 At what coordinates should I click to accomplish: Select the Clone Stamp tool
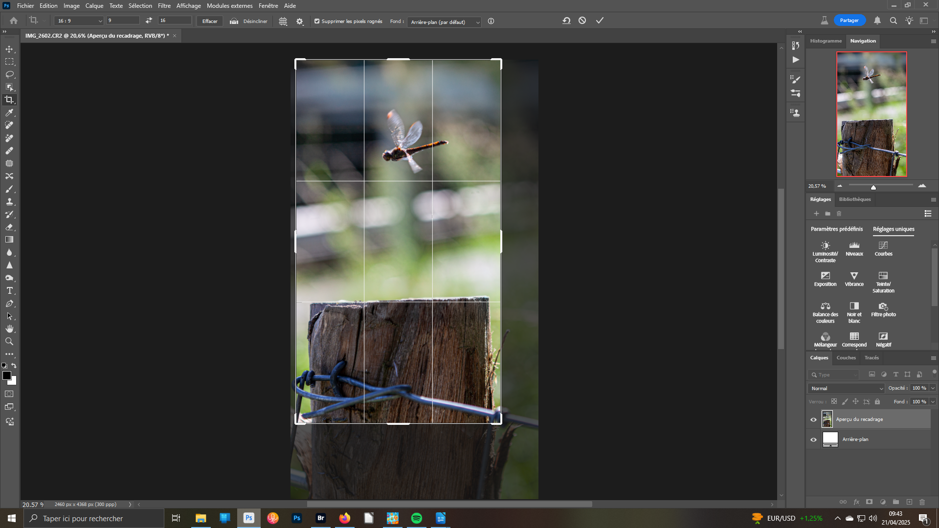9,201
